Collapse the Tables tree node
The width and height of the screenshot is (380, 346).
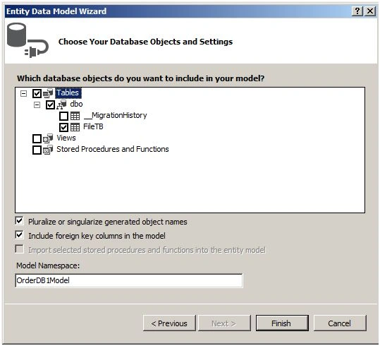click(x=23, y=93)
